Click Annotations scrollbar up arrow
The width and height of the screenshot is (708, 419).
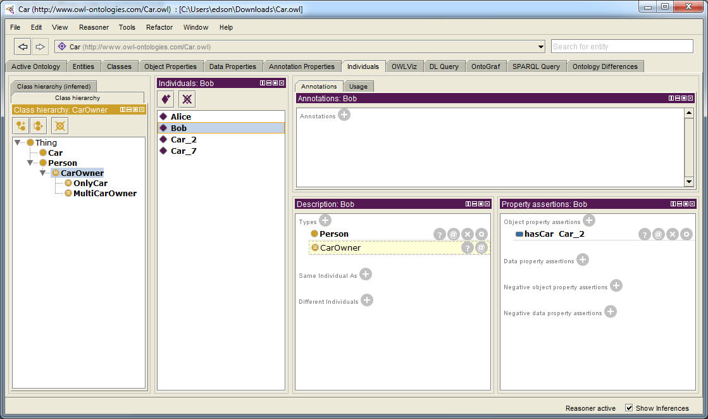pos(688,113)
